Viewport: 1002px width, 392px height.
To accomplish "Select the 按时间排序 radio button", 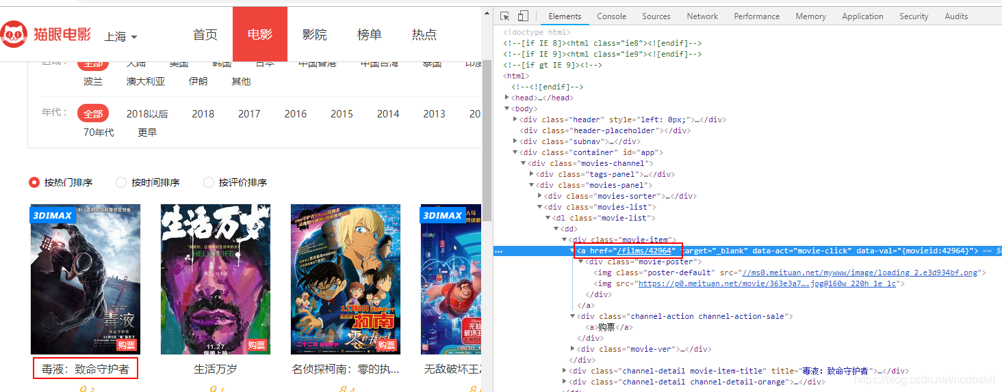I will point(121,182).
